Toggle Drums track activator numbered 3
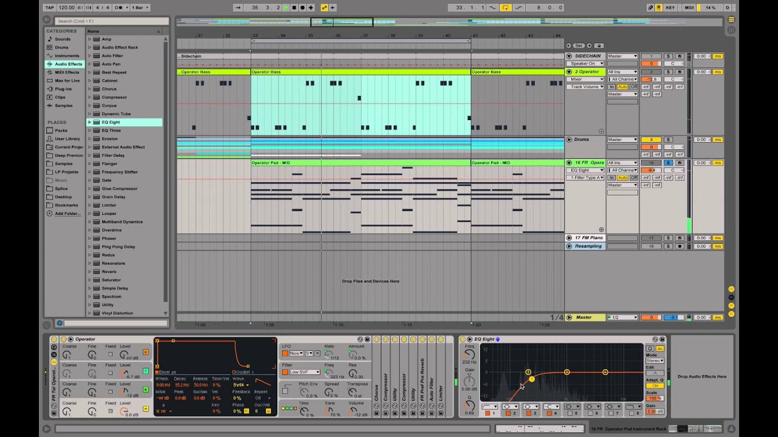 [651, 140]
